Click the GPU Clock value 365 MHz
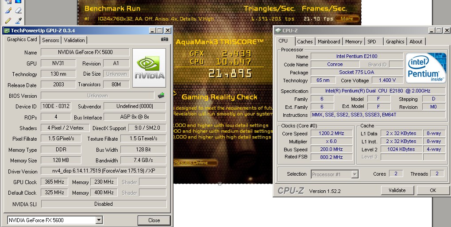The image size is (451, 227). [54, 182]
